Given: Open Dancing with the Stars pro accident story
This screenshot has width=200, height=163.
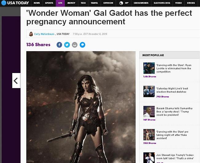Looking at the screenshot, I should point(172,135).
